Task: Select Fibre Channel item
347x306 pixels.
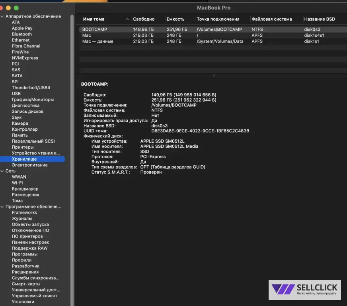Action: [26, 46]
